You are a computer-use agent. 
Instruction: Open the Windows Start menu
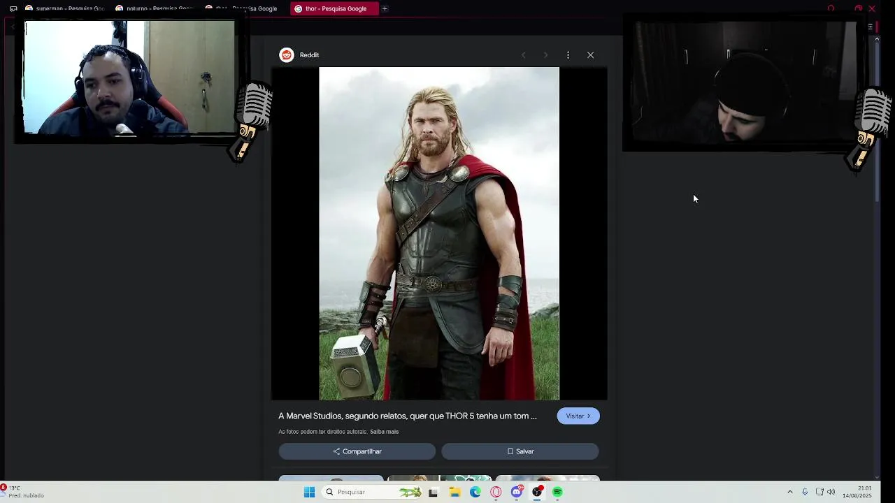coord(309,492)
